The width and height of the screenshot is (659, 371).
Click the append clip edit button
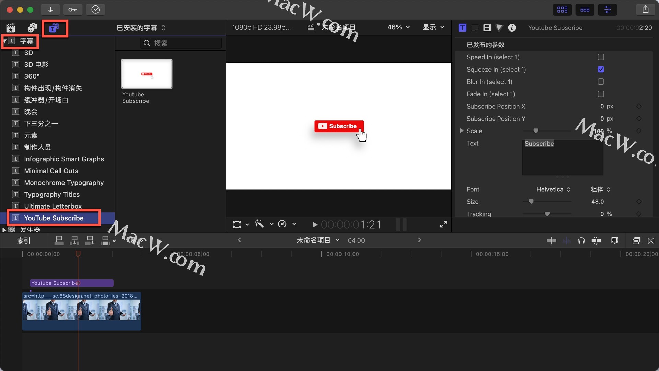[90, 240]
